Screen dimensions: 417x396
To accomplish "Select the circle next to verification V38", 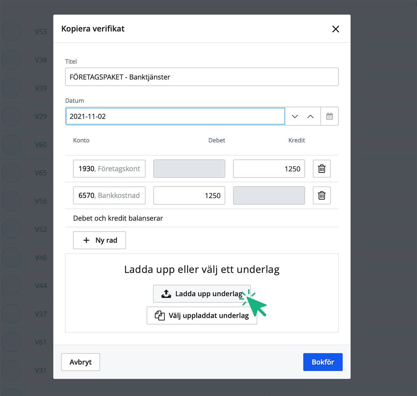I will [x=11, y=59].
